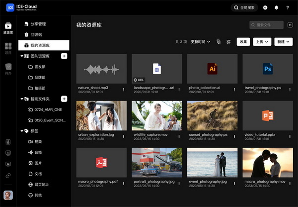Expand the 上传 upload dropdown
Viewport: 298px width, 207px height.
click(x=262, y=42)
